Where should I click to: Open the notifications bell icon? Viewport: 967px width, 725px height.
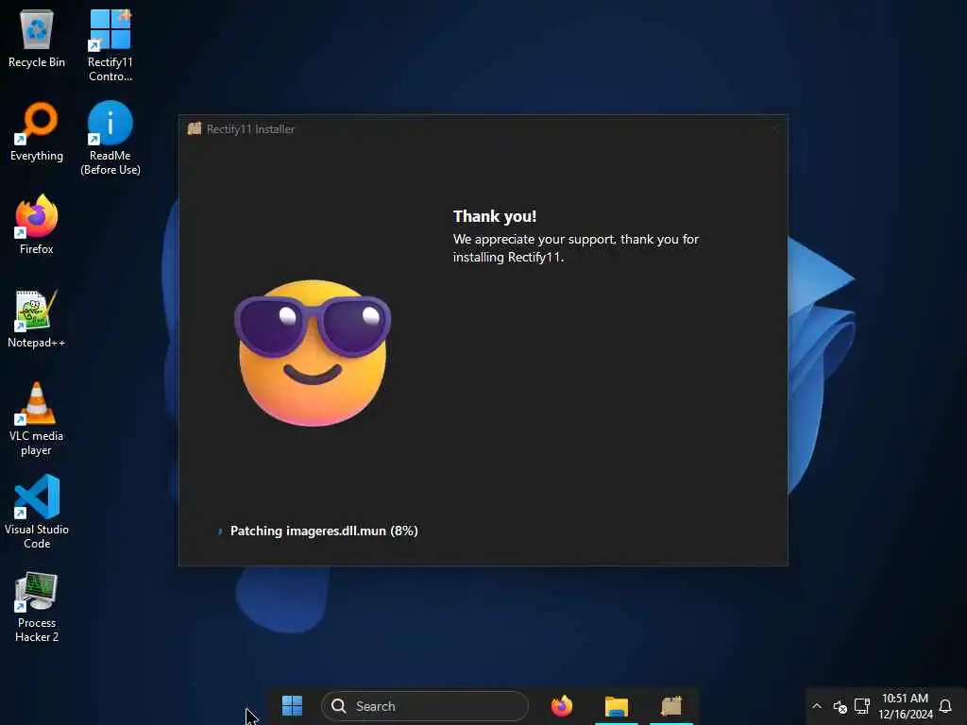tap(944, 706)
